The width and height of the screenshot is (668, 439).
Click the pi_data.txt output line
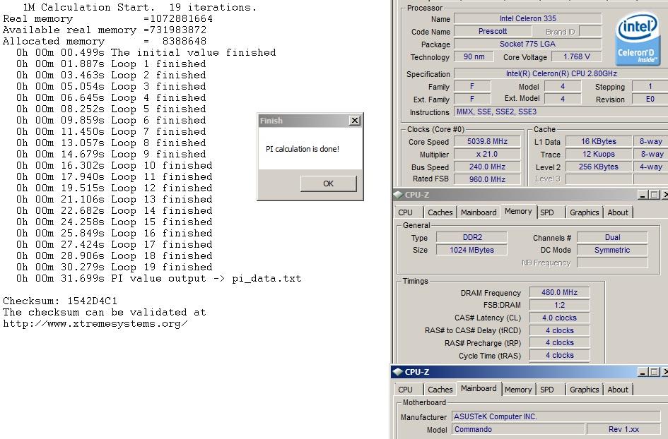[159, 279]
